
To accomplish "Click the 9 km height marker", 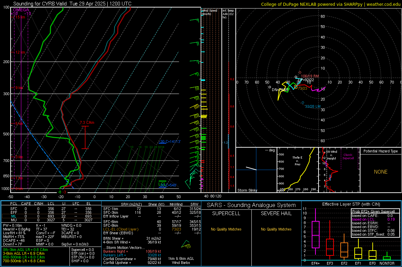I will pos(19,88).
